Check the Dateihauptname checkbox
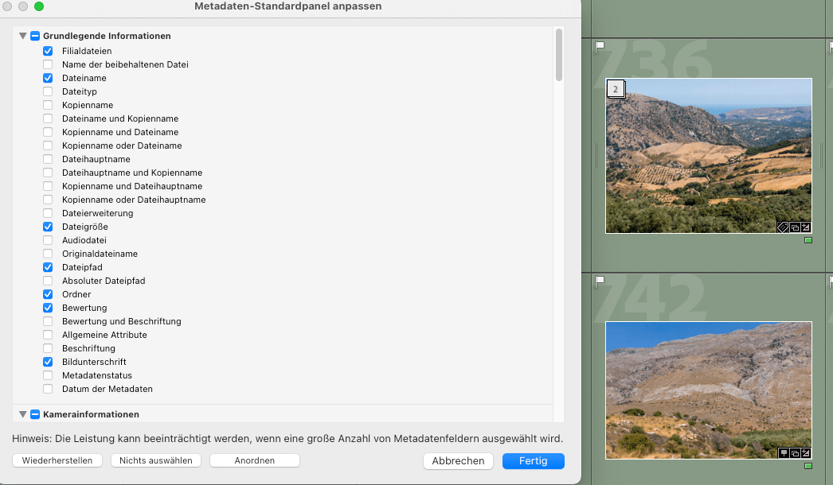 pyautogui.click(x=48, y=159)
